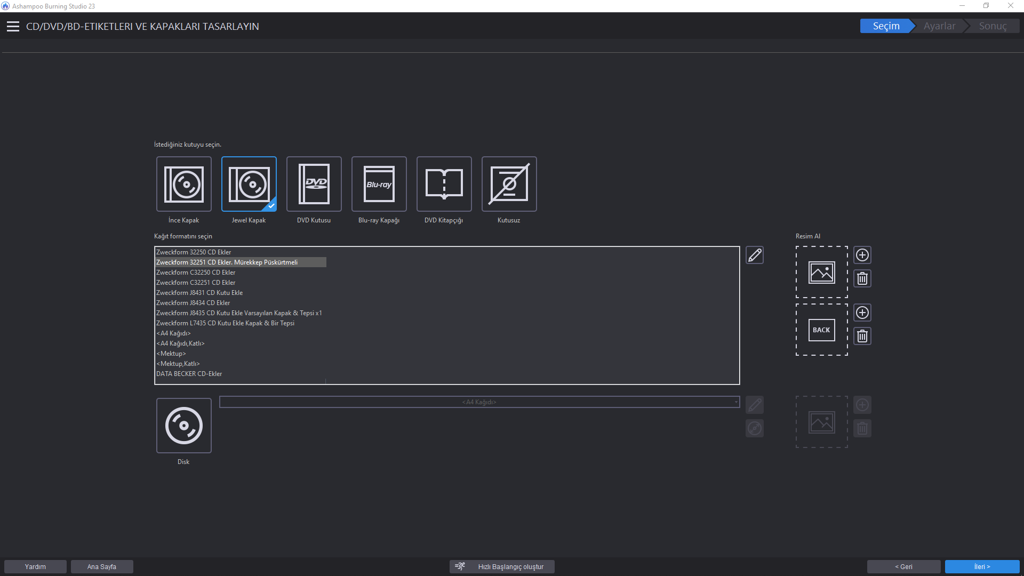Add a front cover image with plus
The image size is (1024, 576).
coord(862,255)
